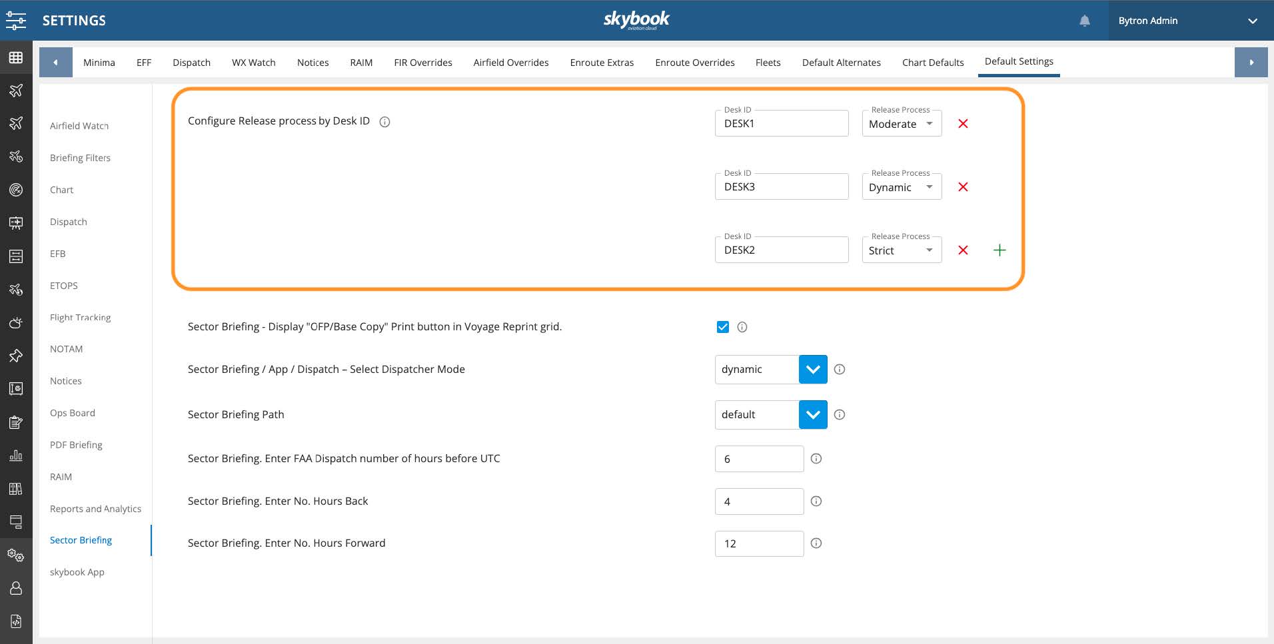
Task: Edit No. Hours Forward field showing 12
Action: pos(759,543)
